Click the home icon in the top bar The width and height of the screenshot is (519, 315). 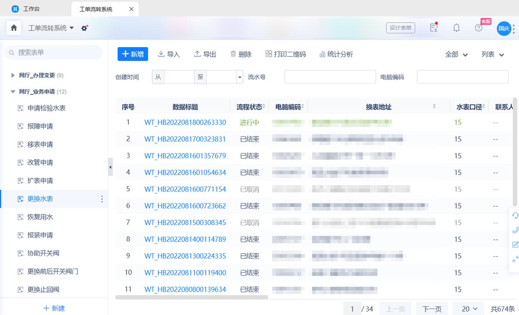[x=13, y=27]
